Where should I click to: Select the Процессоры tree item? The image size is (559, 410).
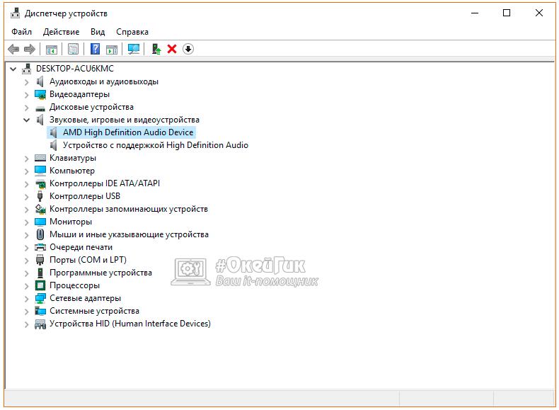click(74, 285)
